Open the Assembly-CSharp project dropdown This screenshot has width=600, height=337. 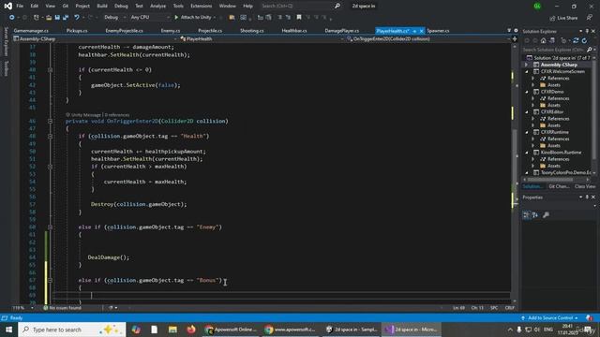[95, 39]
